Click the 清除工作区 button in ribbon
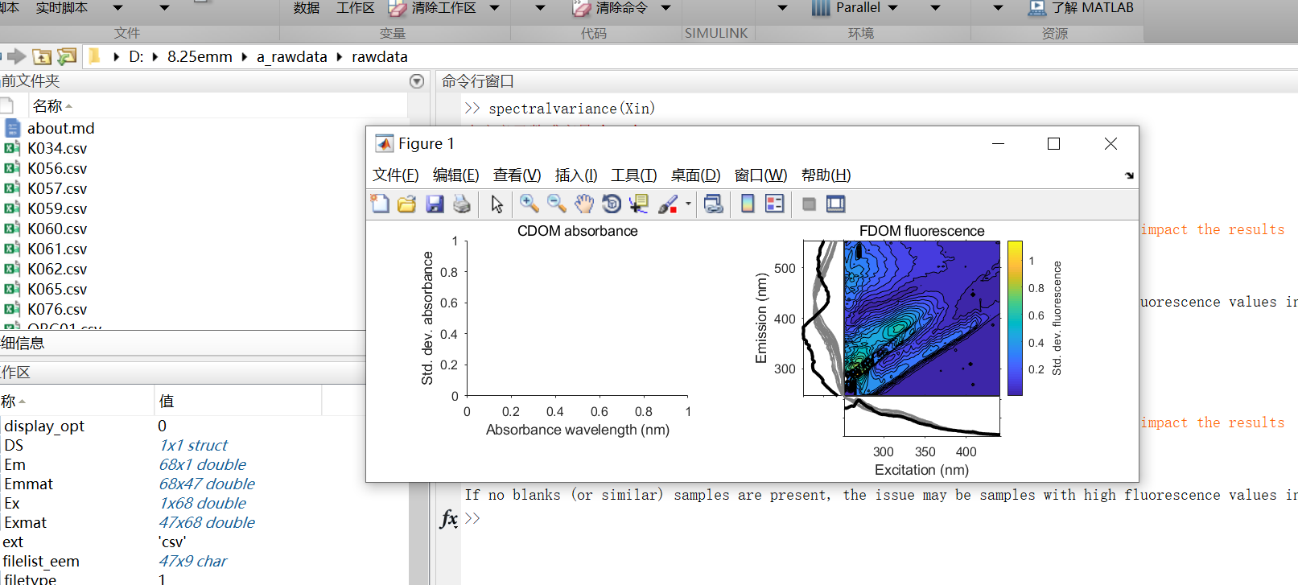The width and height of the screenshot is (1298, 585). (432, 8)
